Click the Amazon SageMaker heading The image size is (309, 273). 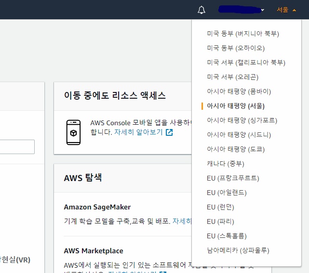97,207
